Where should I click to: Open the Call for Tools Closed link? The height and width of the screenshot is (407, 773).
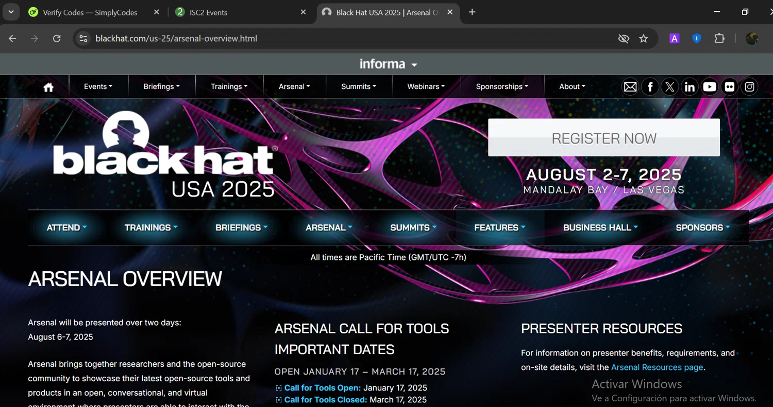pos(326,400)
